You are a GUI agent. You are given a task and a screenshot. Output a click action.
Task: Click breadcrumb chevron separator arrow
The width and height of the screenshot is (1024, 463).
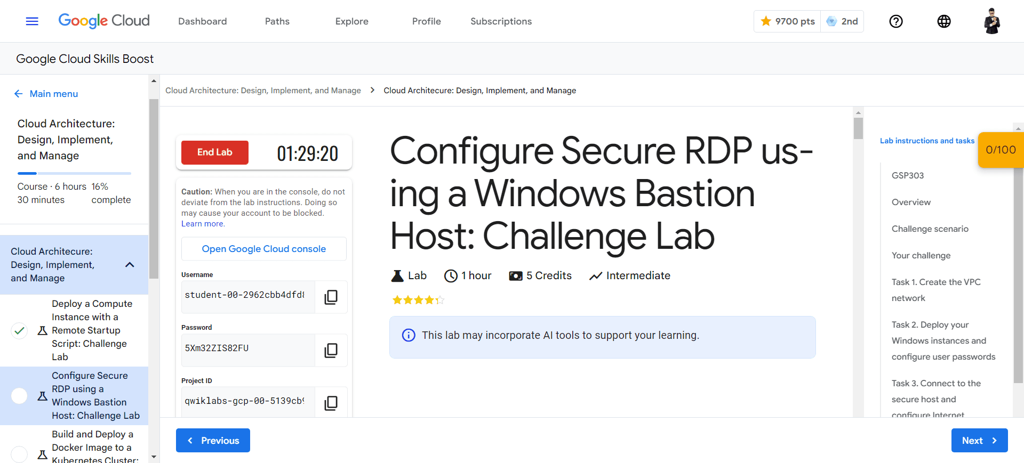coord(372,90)
